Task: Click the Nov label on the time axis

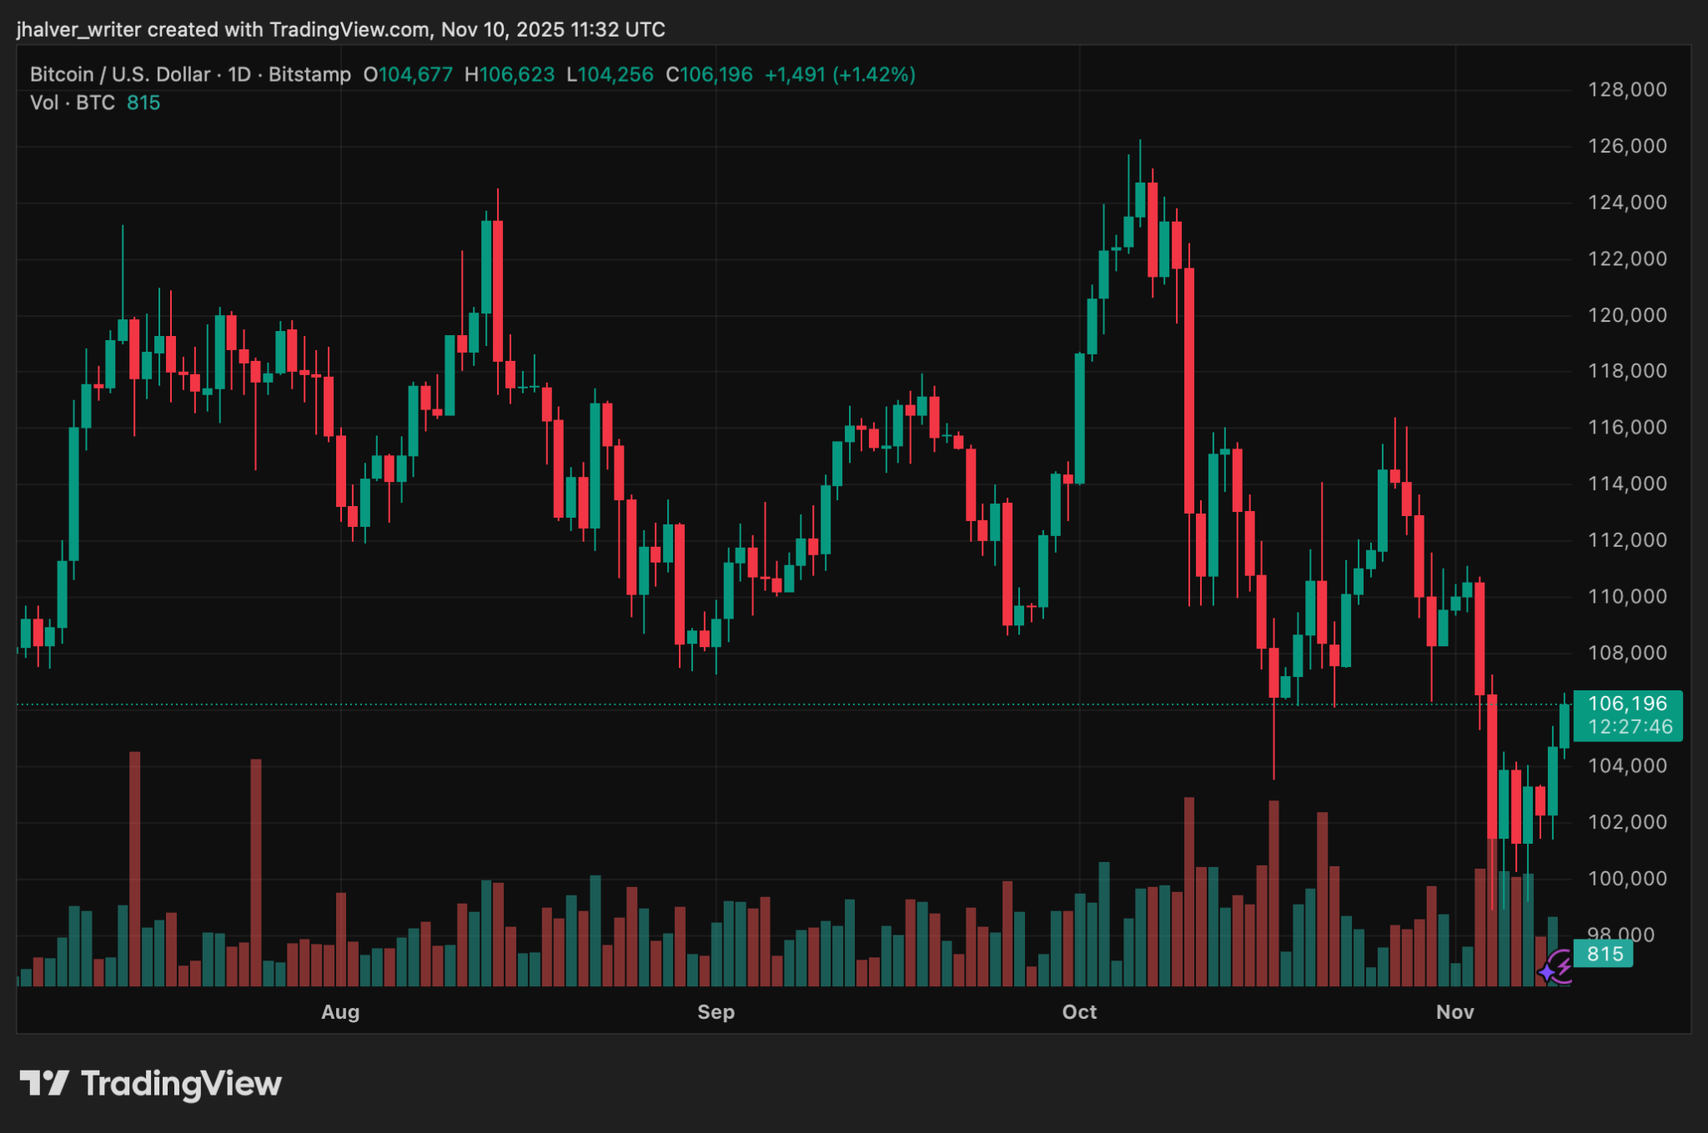Action: pyautogui.click(x=1455, y=1012)
